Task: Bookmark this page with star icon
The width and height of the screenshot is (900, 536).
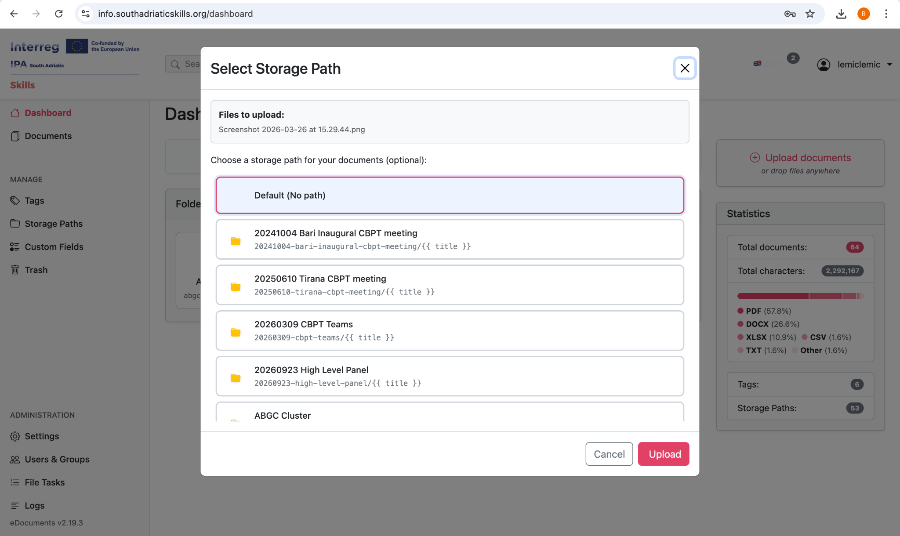Action: 810,14
